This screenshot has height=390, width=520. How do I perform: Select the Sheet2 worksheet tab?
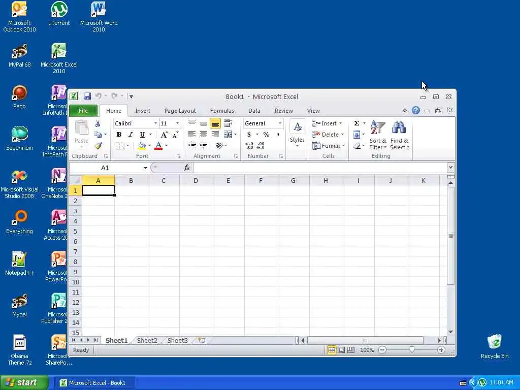click(x=147, y=340)
